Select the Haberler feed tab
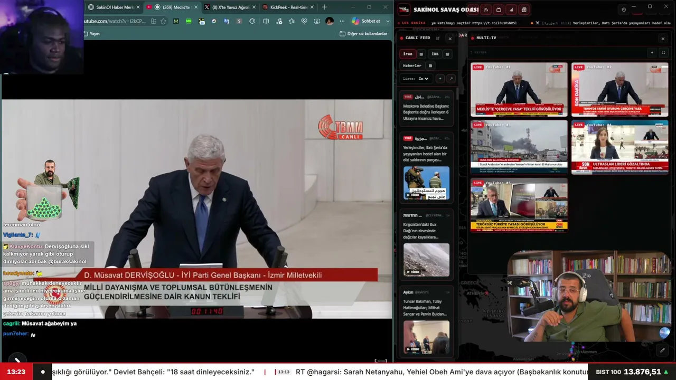The height and width of the screenshot is (380, 676). (412, 66)
